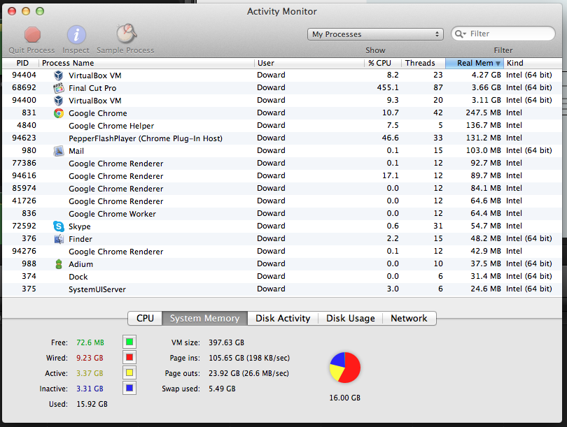The width and height of the screenshot is (567, 427).
Task: Select Final Cut Pro app icon
Action: click(58, 88)
